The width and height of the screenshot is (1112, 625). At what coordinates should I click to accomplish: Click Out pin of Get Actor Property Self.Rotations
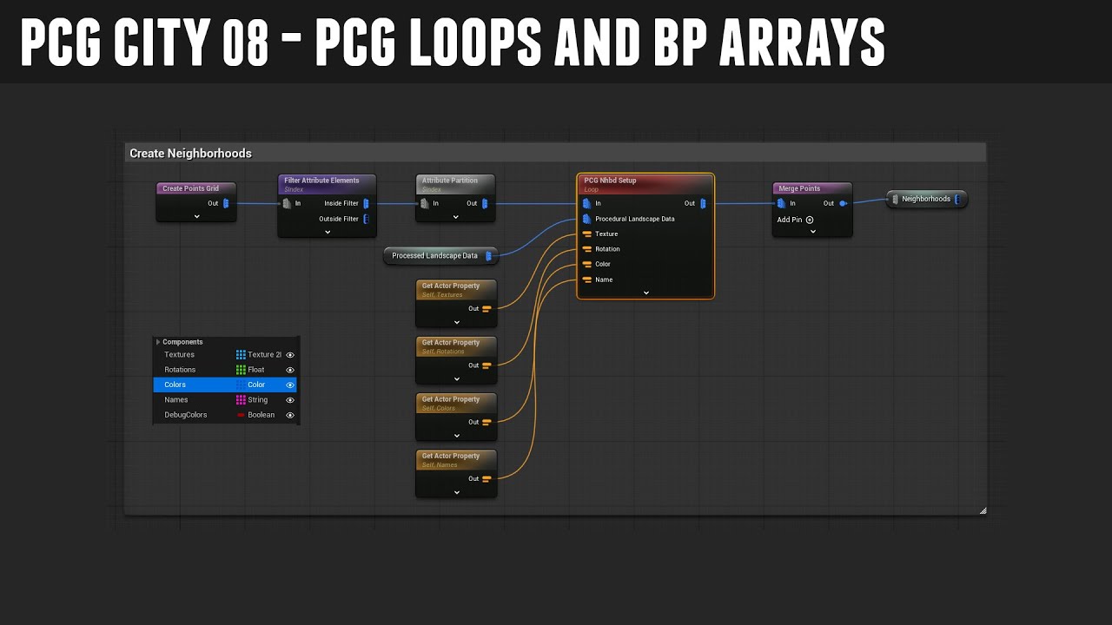(x=486, y=365)
